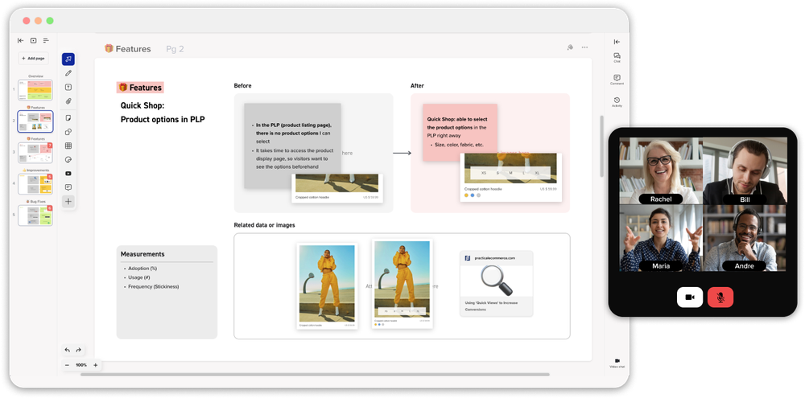Image resolution: width=805 pixels, height=398 pixels.
Task: Select Maria's video tile
Action: click(x=660, y=239)
